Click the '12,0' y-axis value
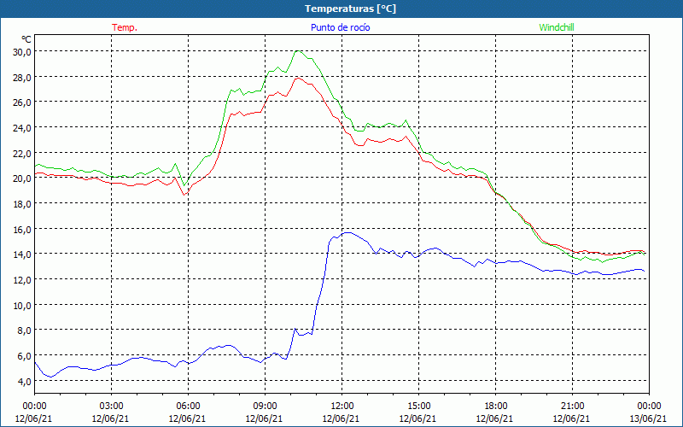 pos(22,280)
